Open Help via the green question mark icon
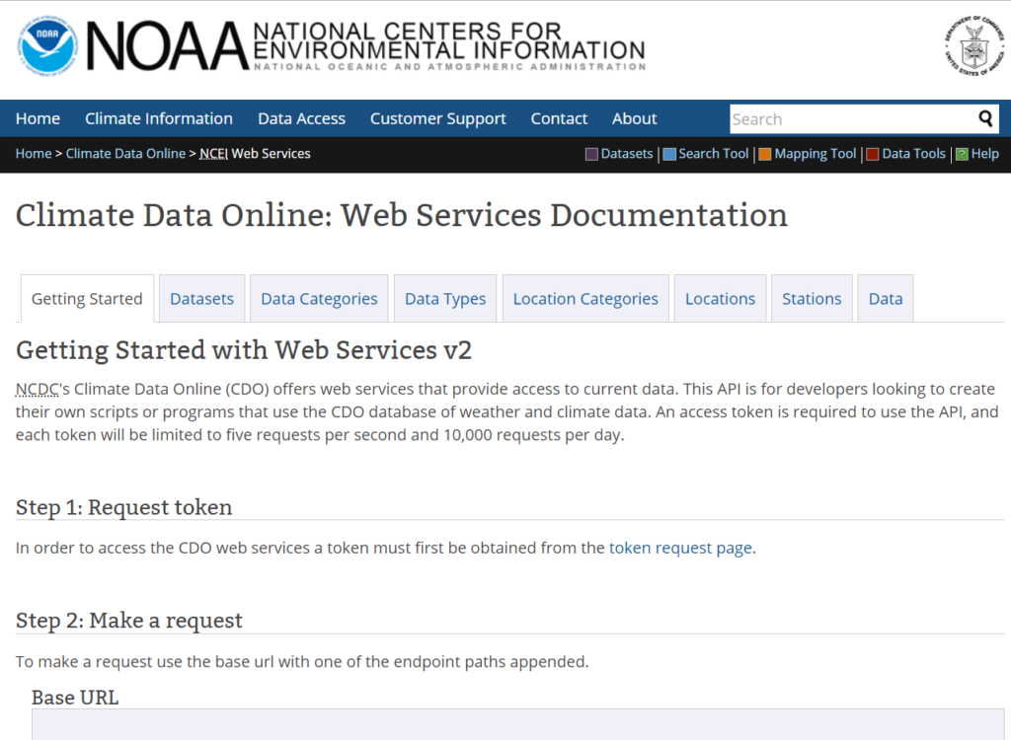Image resolution: width=1011 pixels, height=740 pixels. point(960,154)
